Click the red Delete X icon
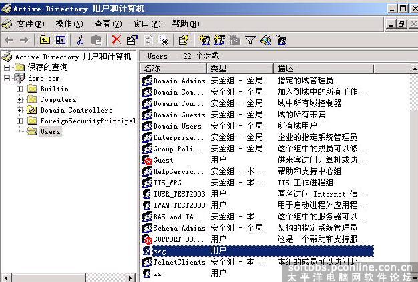The image size is (418, 282). [116, 40]
